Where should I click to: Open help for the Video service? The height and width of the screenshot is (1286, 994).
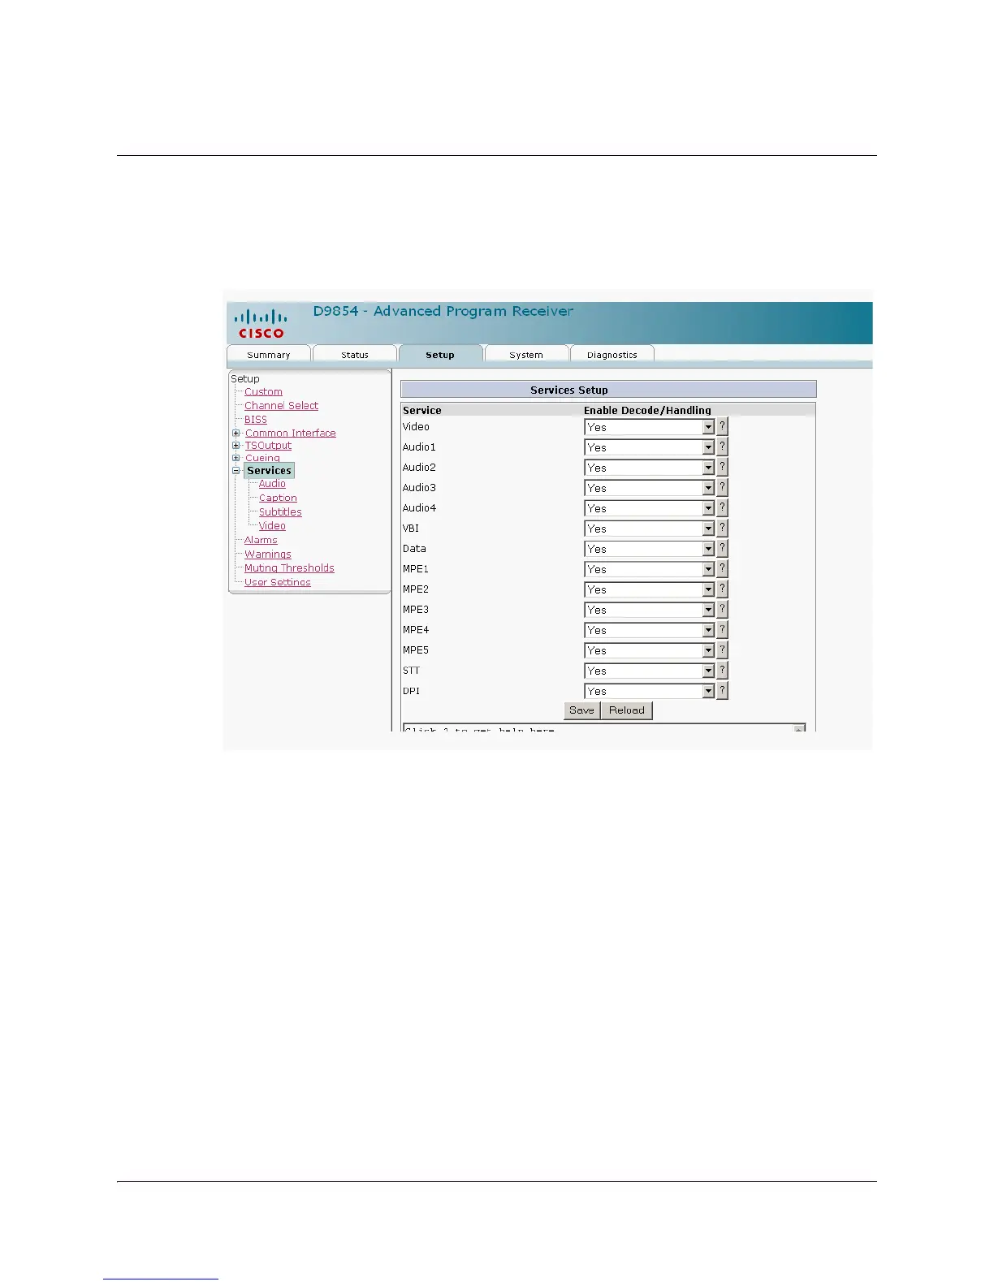722,426
